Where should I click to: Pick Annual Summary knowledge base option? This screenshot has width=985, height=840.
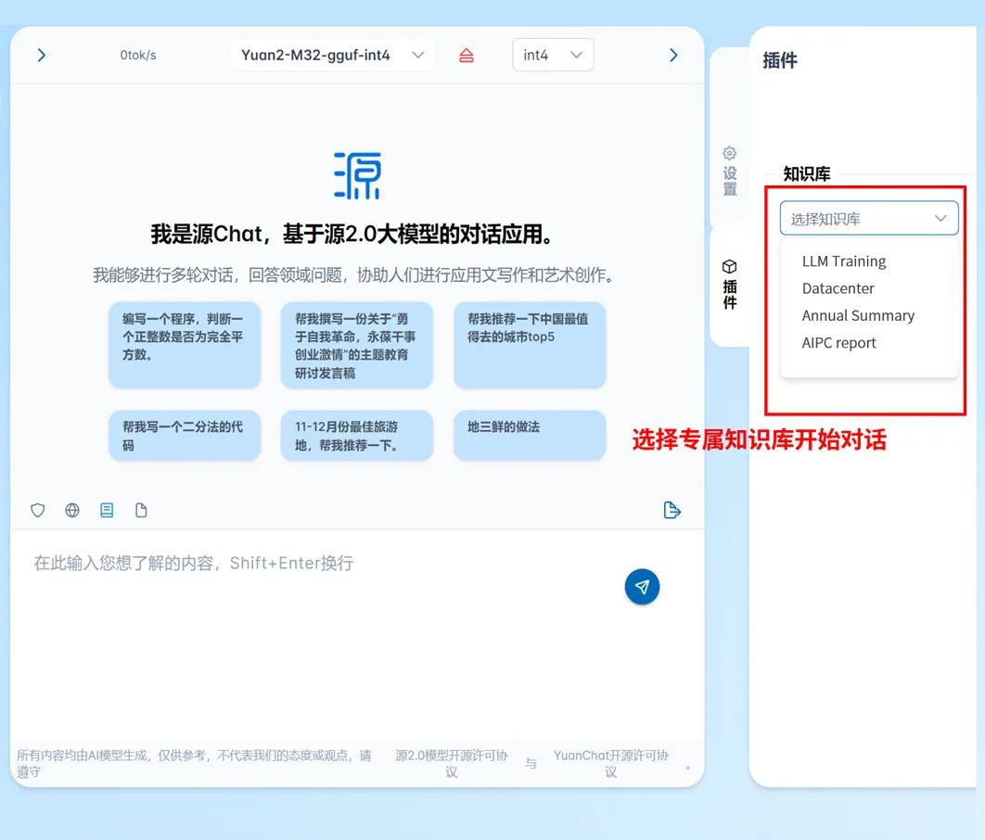858,315
